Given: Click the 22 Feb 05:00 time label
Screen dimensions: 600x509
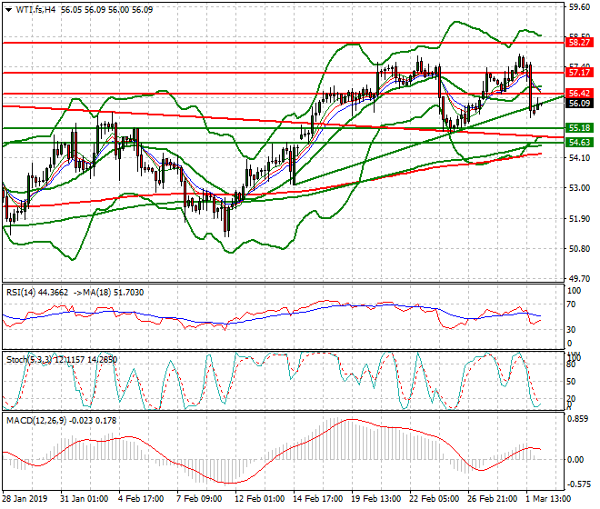Looking at the screenshot, I should click(435, 499).
